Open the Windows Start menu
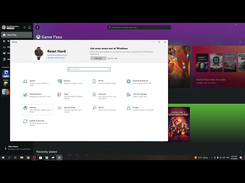 [3, 157]
